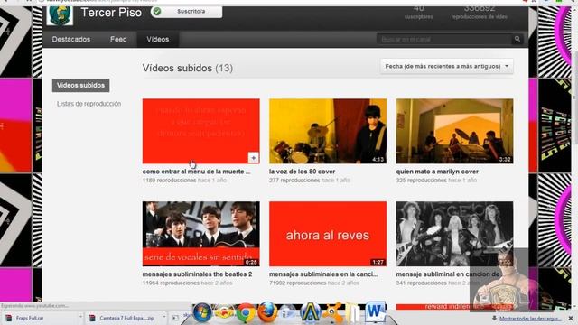Open 'mensajes subliminales the beatles 2' title
This screenshot has width=578, height=325.
pyautogui.click(x=197, y=274)
